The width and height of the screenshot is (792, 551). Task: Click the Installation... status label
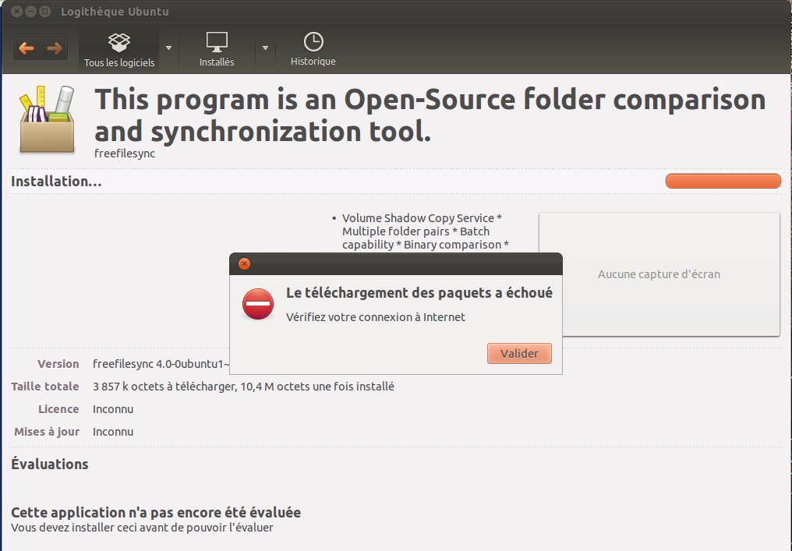pos(56,182)
